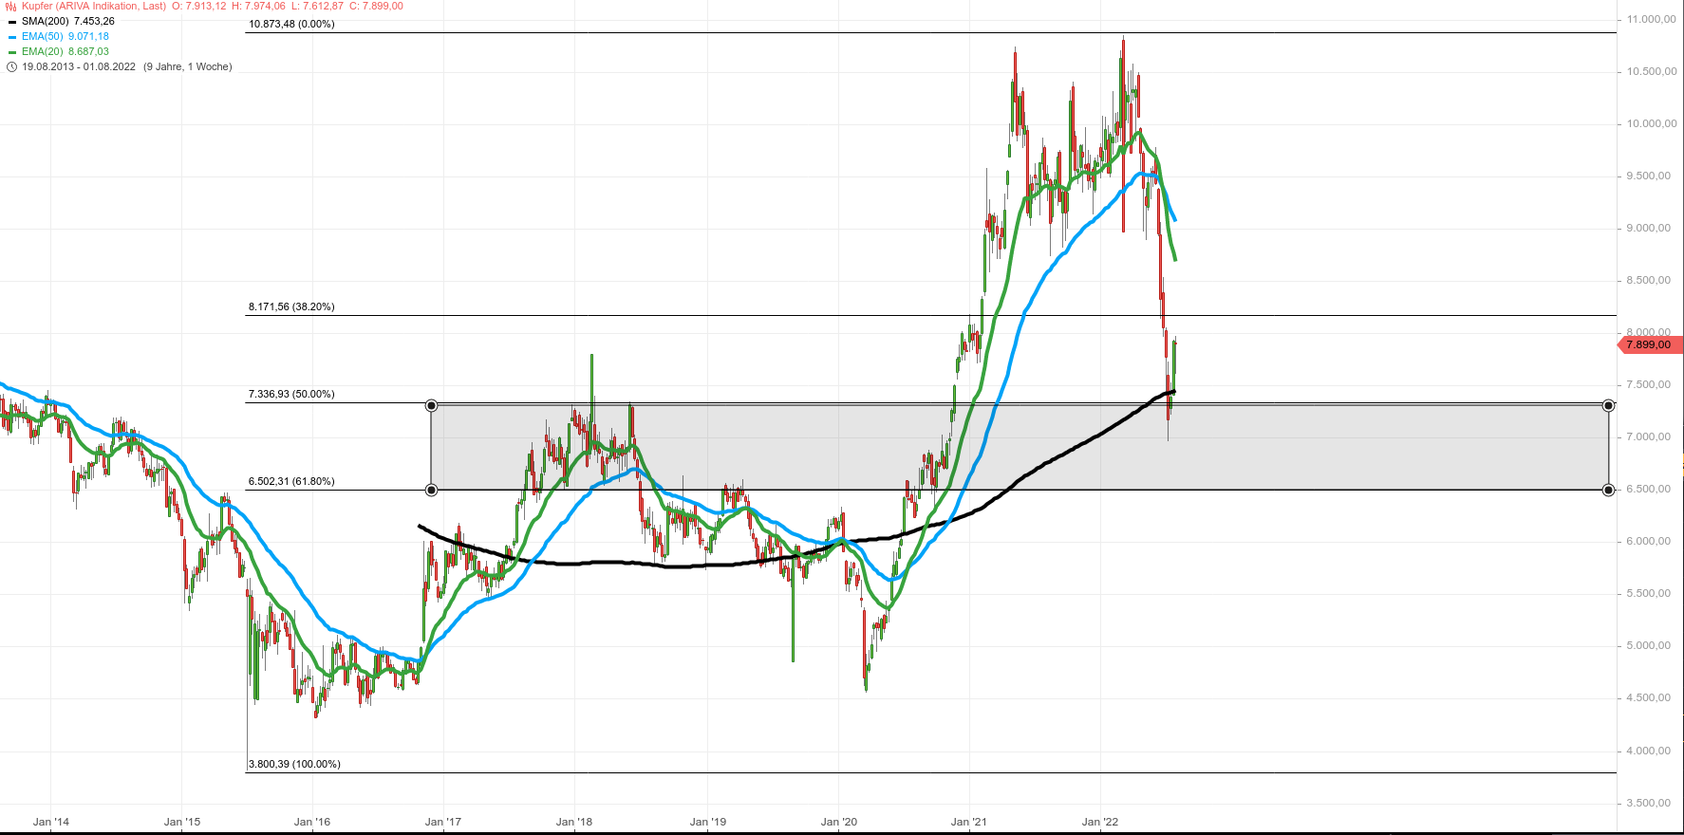The width and height of the screenshot is (1684, 835).
Task: Select the Fibonacci label 10.873,48 (0.00%)
Action: click(x=291, y=24)
